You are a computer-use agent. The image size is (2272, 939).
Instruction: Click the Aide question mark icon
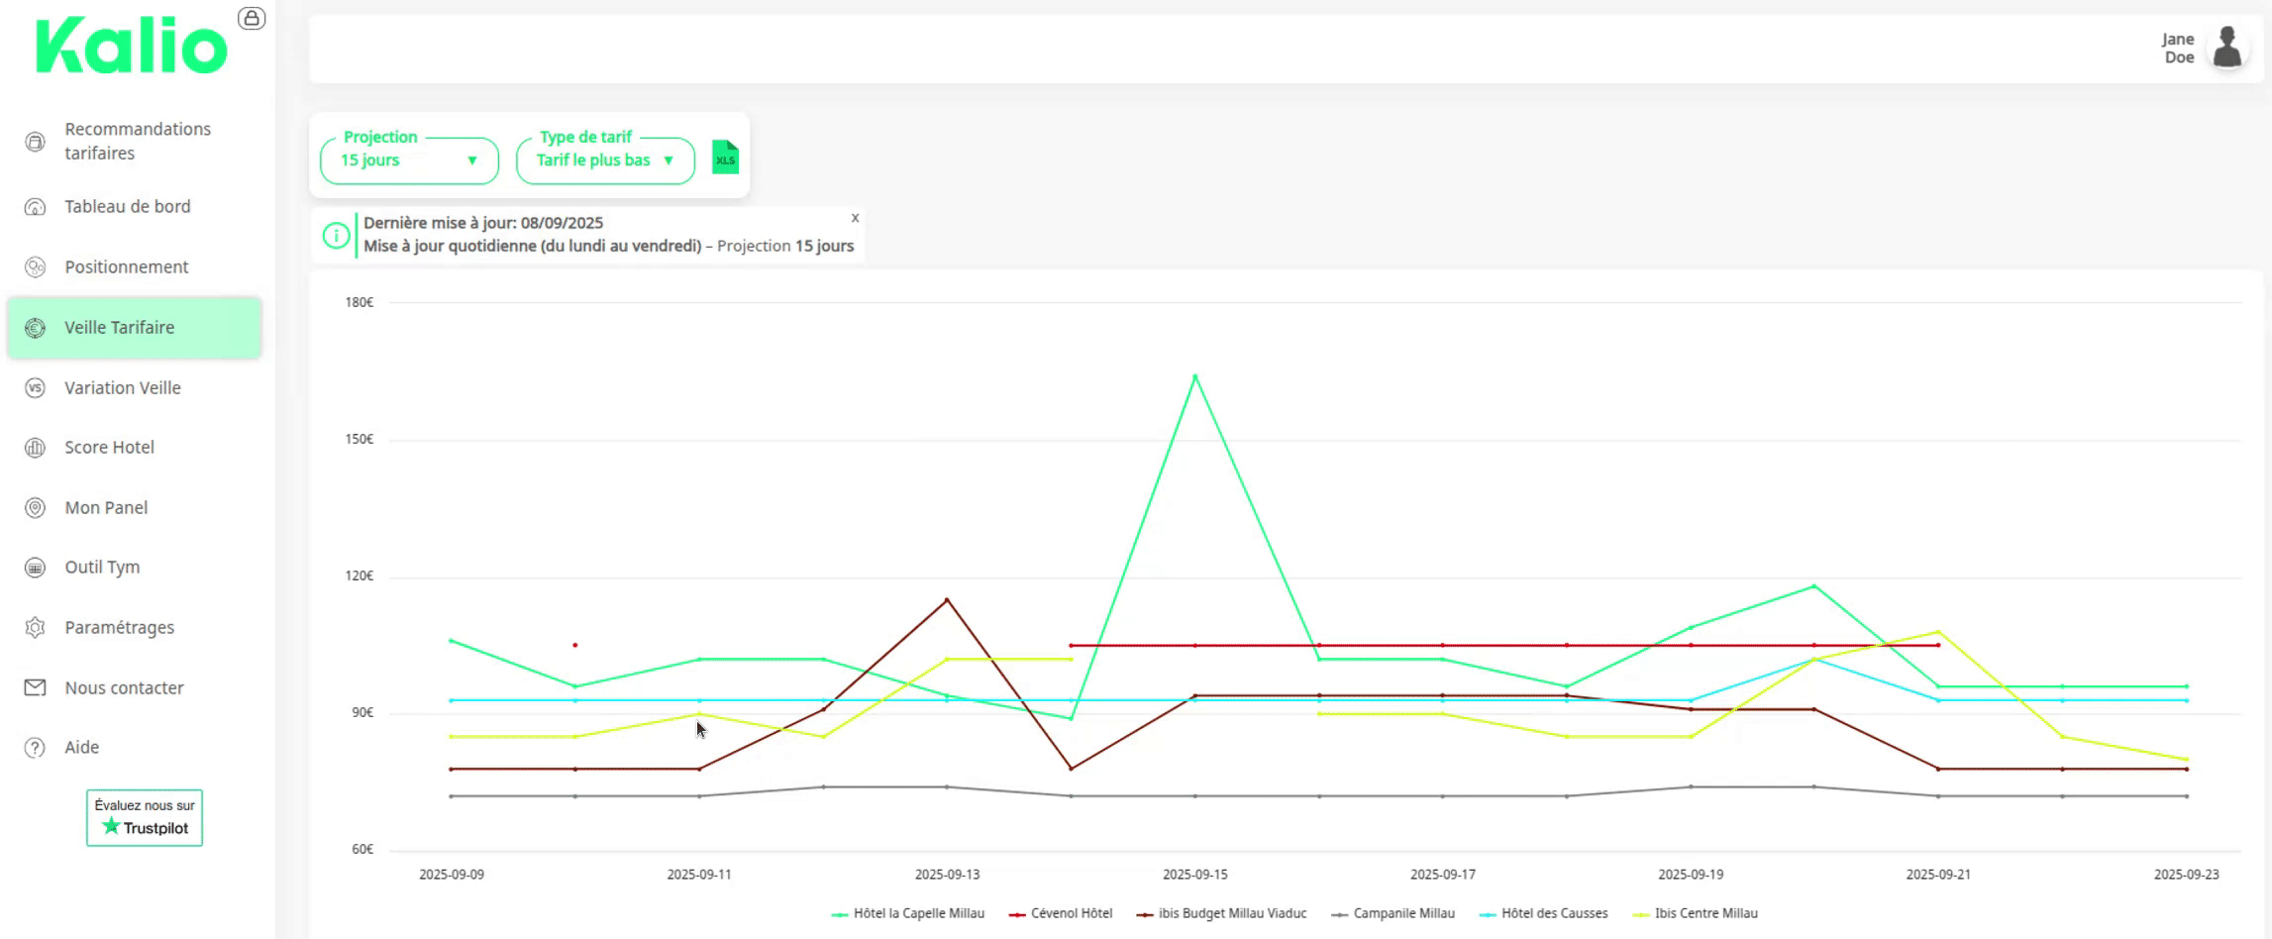(x=35, y=748)
